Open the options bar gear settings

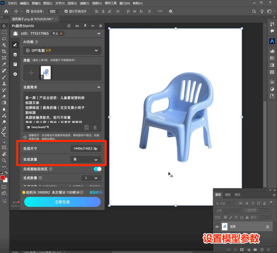[170, 11]
